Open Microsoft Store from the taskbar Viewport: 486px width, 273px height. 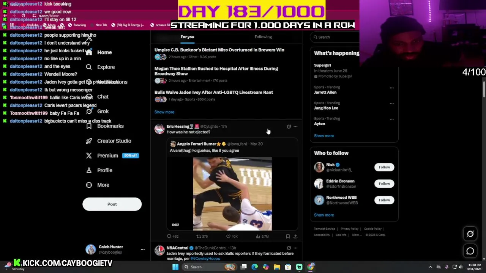click(x=288, y=267)
